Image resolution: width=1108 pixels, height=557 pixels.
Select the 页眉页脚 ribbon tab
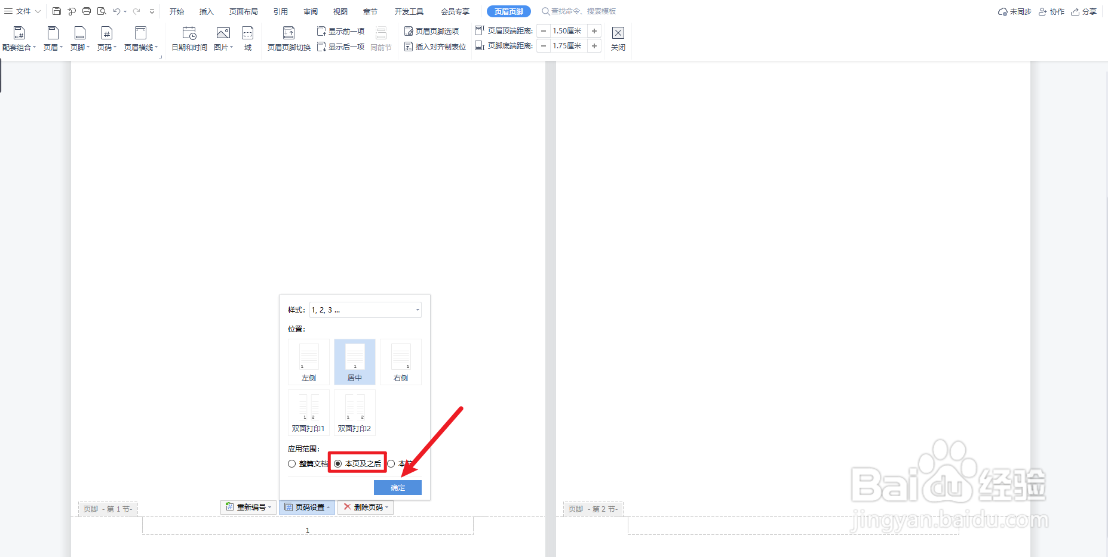[509, 11]
